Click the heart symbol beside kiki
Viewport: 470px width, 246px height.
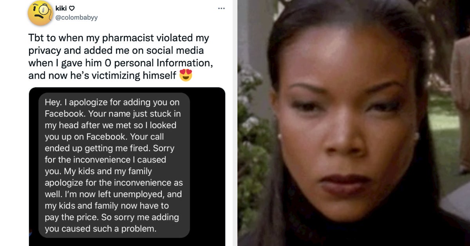coord(71,8)
